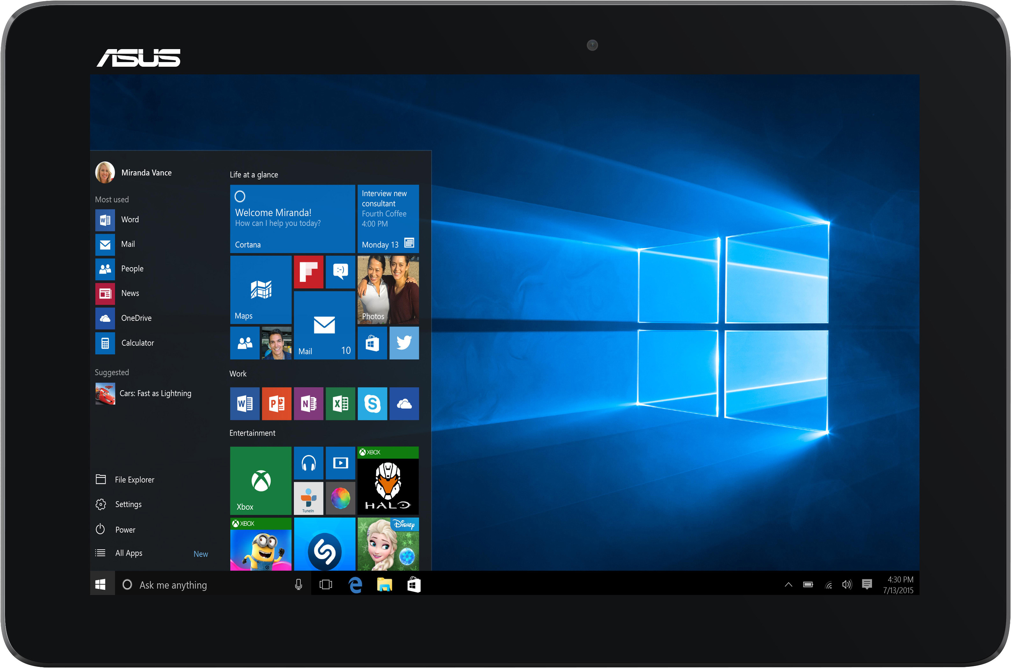Open the Maps tile
The width and height of the screenshot is (1011, 668).
coord(261,290)
